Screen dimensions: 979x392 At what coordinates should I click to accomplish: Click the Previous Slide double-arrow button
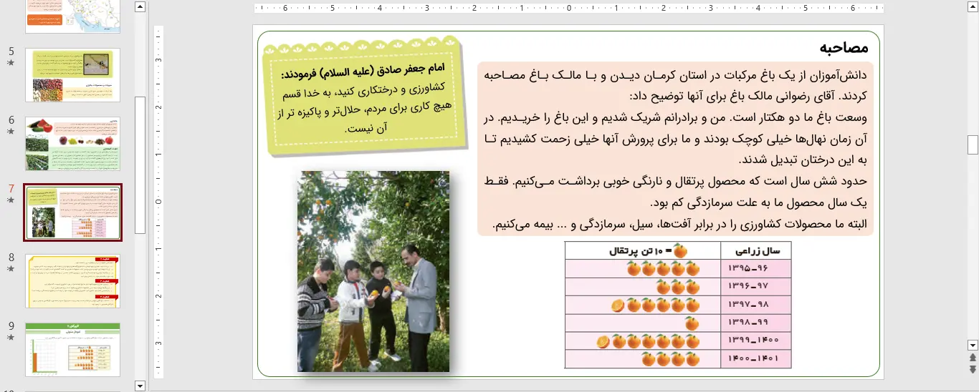click(973, 357)
